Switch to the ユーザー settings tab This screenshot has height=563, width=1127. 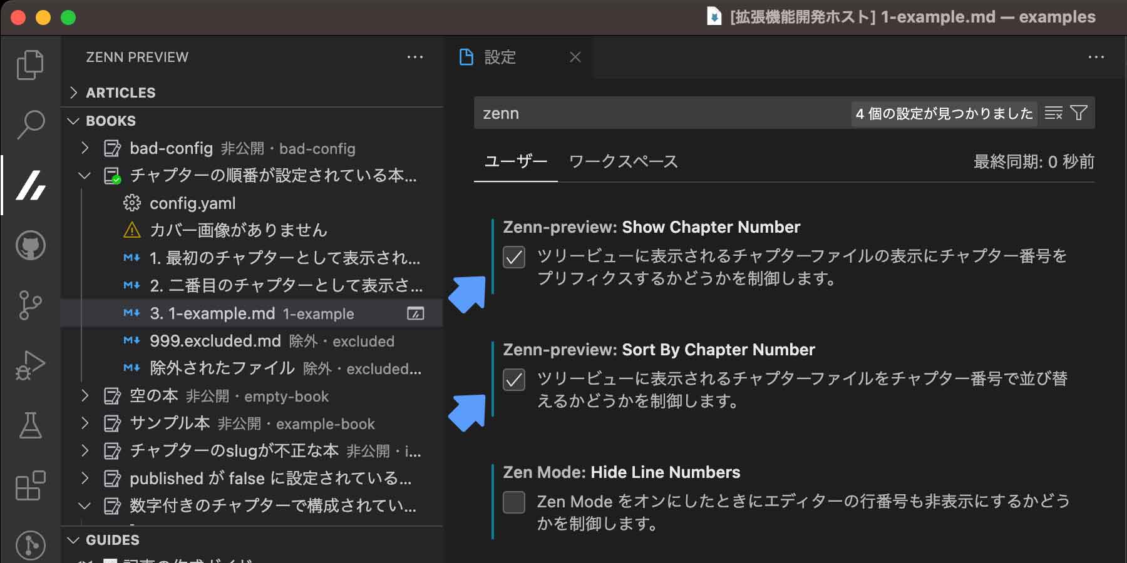515,161
